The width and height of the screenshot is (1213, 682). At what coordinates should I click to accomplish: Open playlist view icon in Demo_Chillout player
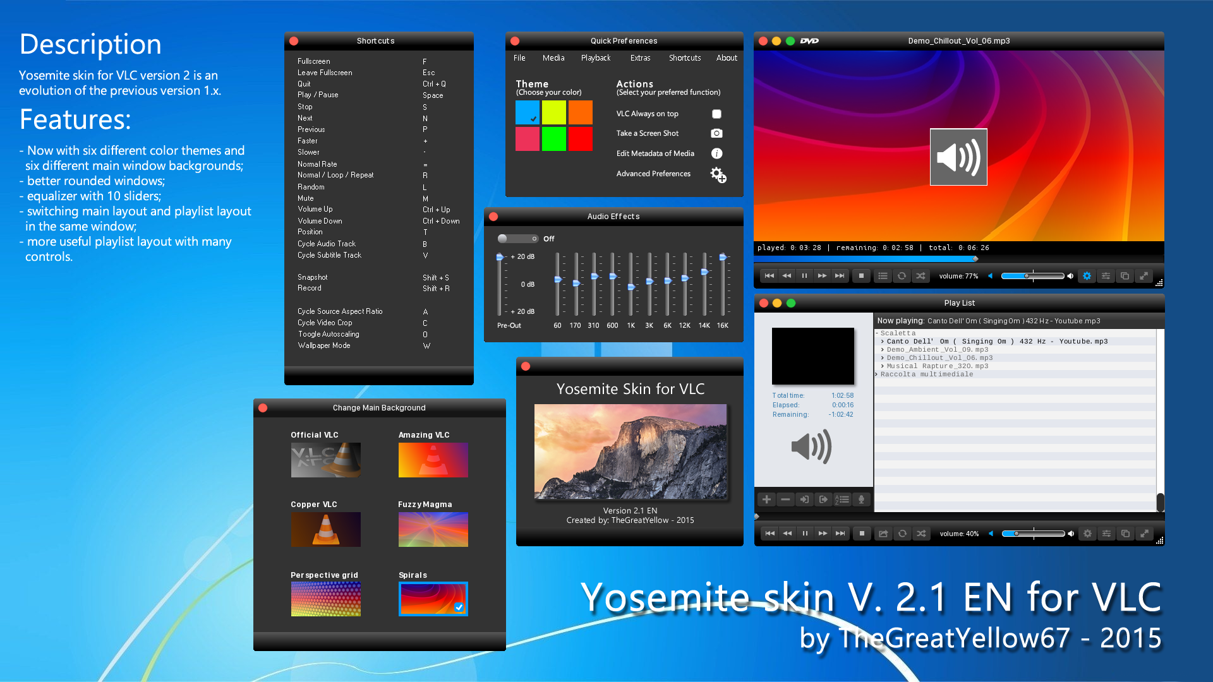(883, 276)
